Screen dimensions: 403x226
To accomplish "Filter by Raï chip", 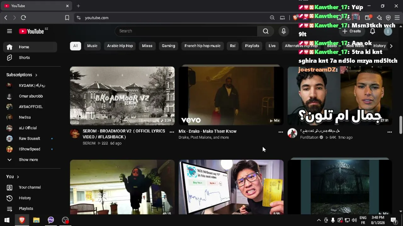I will [233, 46].
